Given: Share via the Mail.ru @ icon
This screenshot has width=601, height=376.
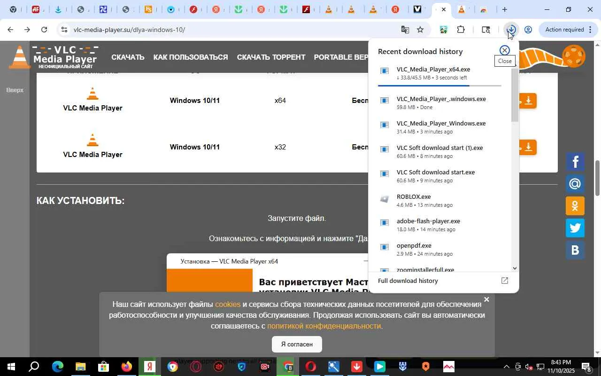Looking at the screenshot, I should point(575,184).
